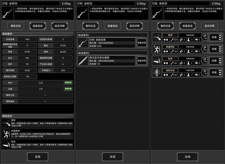Switch to 属性总览 tab in middle panel
Viewport: 225px width, 164px height.
[x=91, y=26]
